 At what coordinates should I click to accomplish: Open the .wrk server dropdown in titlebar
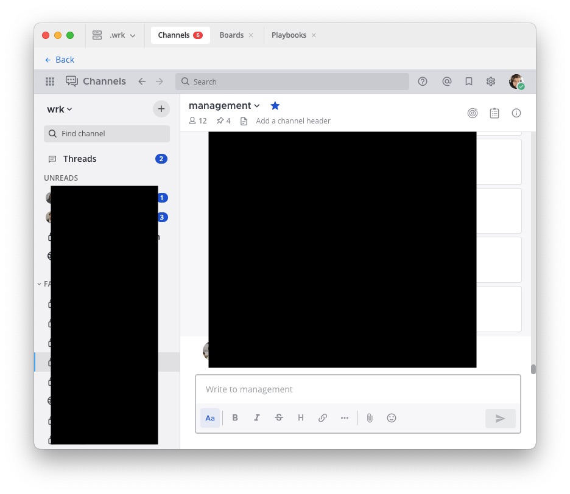[120, 35]
